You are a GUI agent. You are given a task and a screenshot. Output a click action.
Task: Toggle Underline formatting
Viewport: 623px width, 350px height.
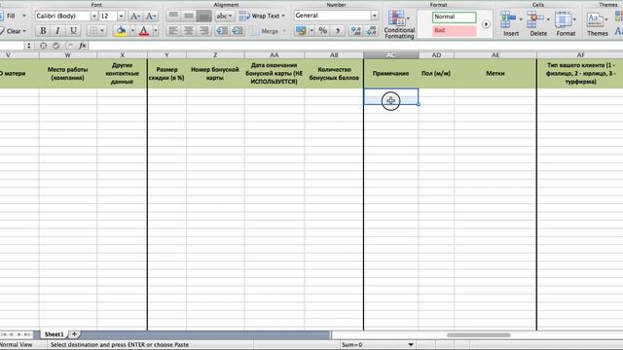tap(73, 30)
